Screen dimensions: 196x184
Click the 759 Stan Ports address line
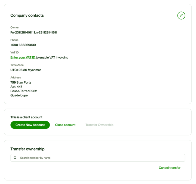pyautogui.click(x=21, y=82)
